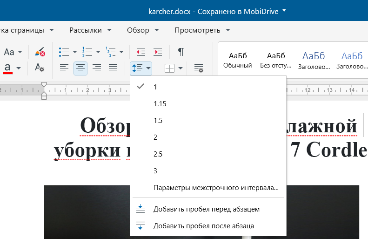This screenshot has width=368, height=239.
Task: Apply red font color with the 'a' button
Action: click(8, 68)
